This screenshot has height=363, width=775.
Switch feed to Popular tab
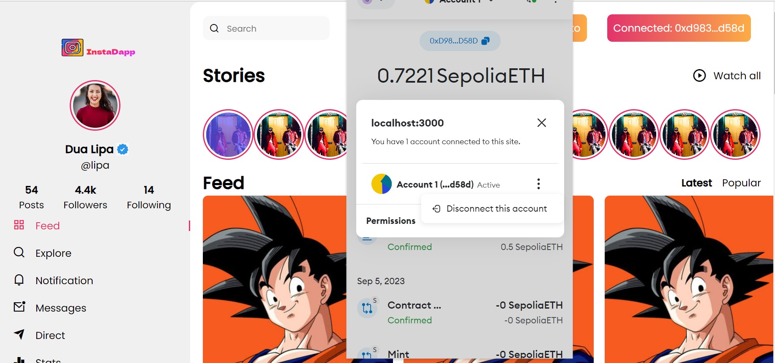(x=741, y=183)
